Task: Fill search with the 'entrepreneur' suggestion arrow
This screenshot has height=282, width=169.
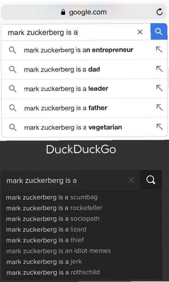Action: [x=159, y=50]
